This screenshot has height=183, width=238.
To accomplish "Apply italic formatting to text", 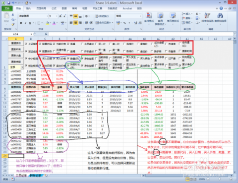I will (25, 23).
